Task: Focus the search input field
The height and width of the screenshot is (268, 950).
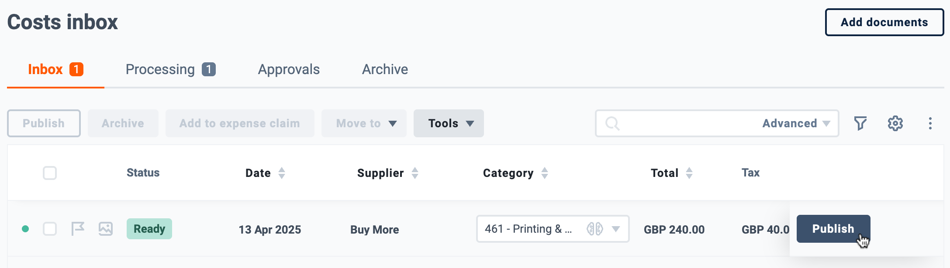Action: 690,123
